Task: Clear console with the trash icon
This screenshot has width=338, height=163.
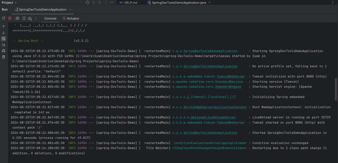Action: [x=3, y=57]
